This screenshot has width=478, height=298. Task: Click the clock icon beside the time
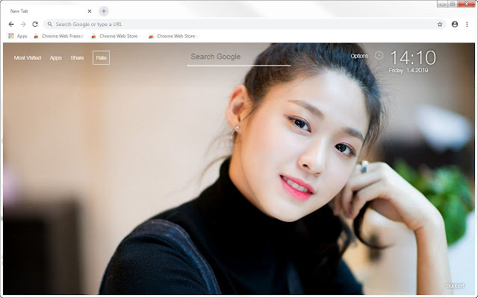coord(379,55)
